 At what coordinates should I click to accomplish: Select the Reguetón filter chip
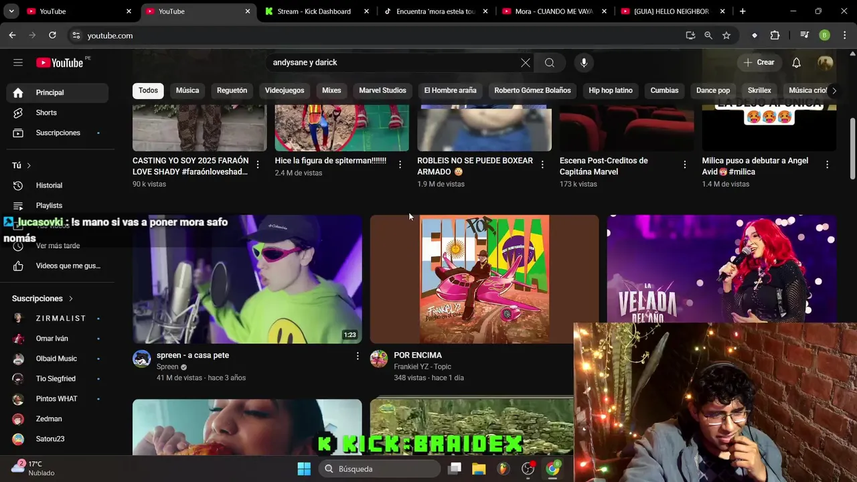tap(232, 90)
